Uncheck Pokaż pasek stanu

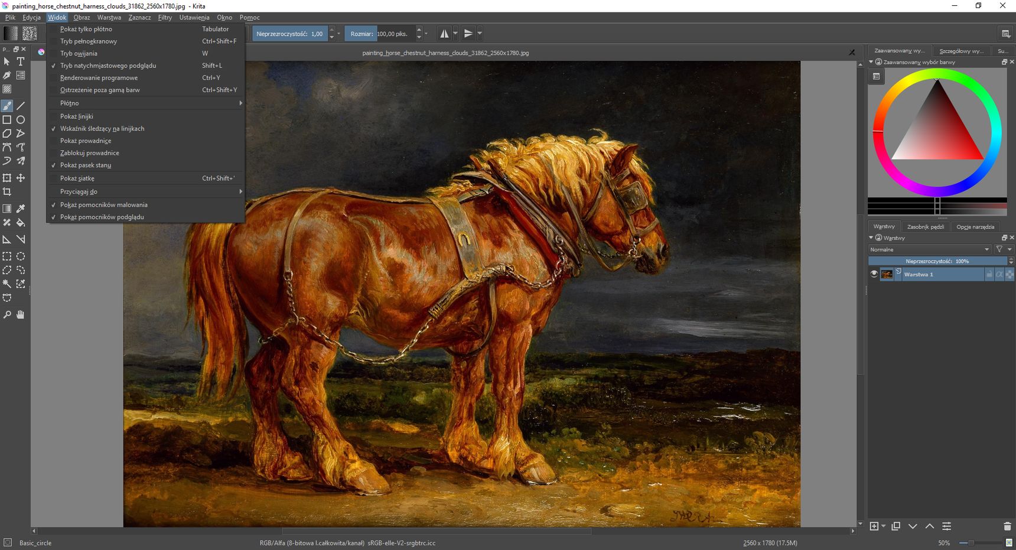(x=145, y=165)
